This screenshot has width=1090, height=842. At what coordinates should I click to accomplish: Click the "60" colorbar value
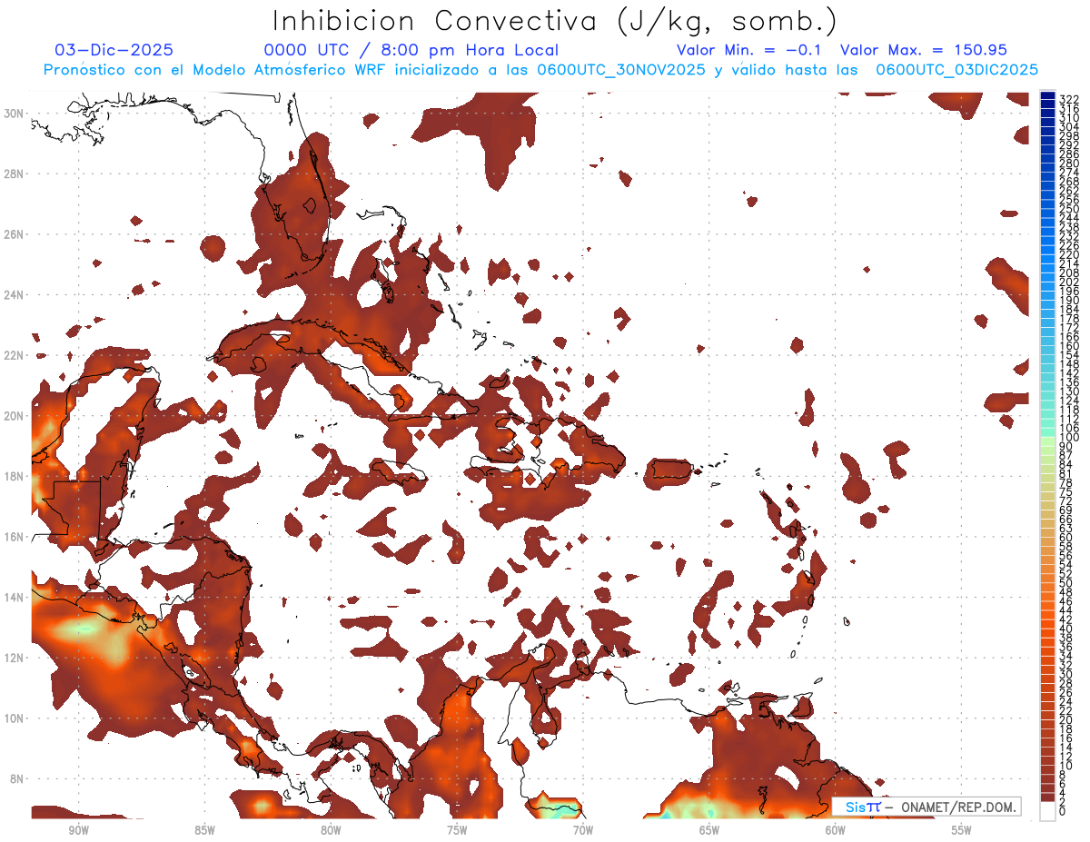point(1066,537)
